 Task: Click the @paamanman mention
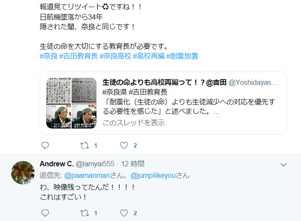87,175
